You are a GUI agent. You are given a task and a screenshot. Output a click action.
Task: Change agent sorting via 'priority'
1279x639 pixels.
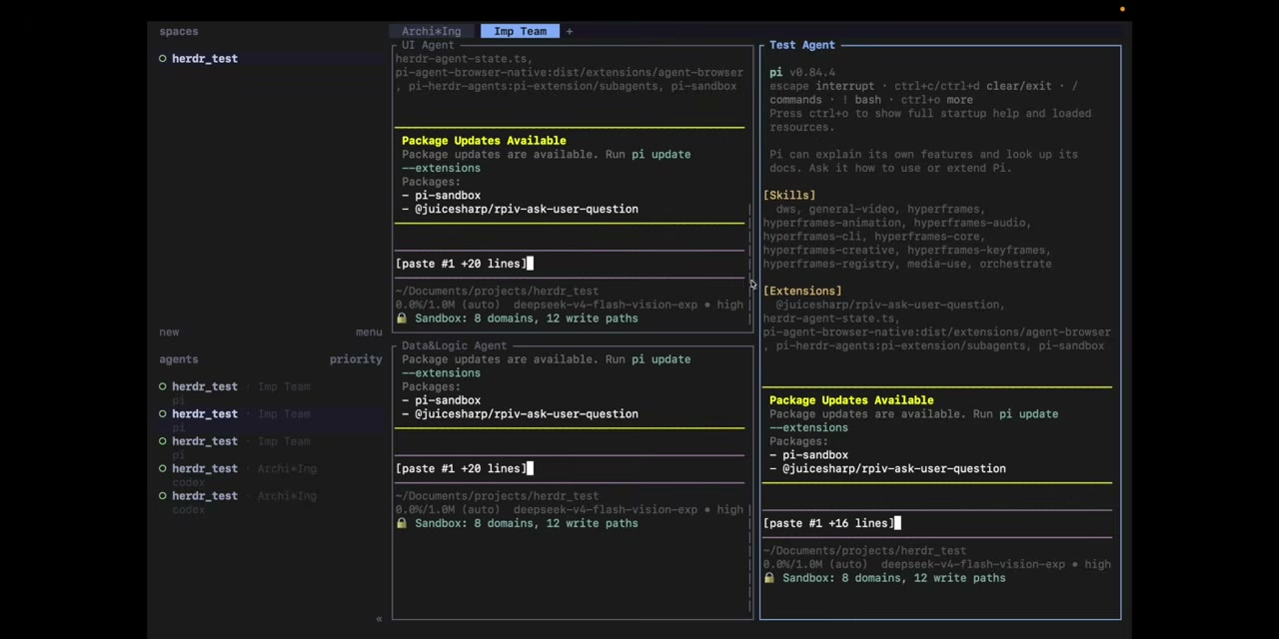point(356,358)
